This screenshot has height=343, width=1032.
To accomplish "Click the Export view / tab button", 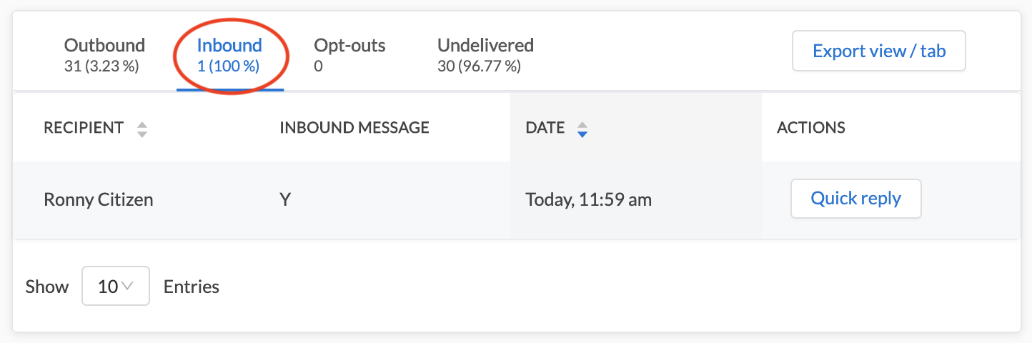I will [x=879, y=51].
